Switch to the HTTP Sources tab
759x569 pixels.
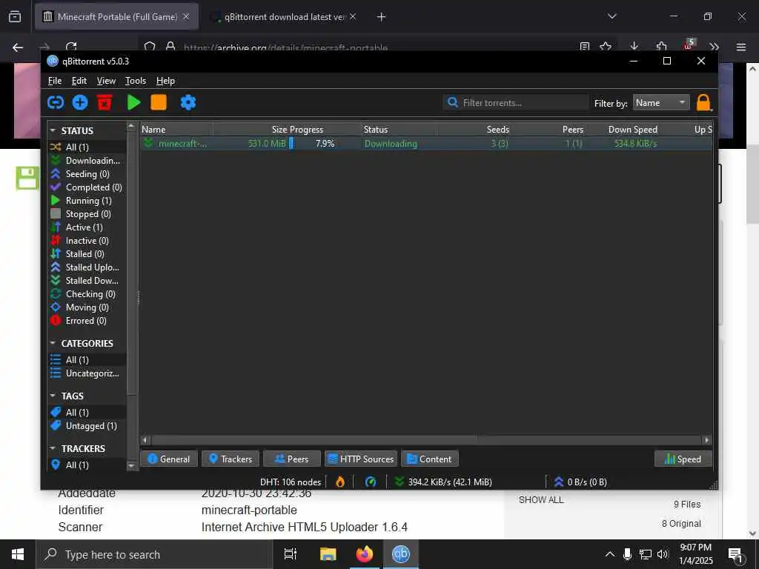pos(361,459)
